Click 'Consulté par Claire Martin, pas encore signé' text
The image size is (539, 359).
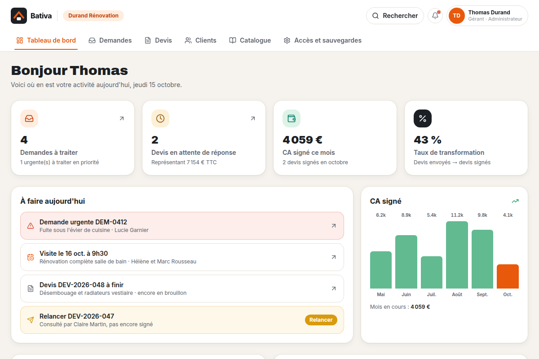[x=96, y=324]
